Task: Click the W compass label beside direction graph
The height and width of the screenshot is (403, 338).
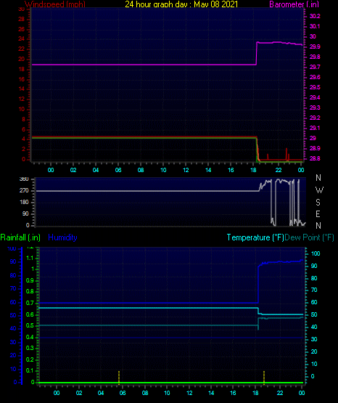Action: [319, 190]
